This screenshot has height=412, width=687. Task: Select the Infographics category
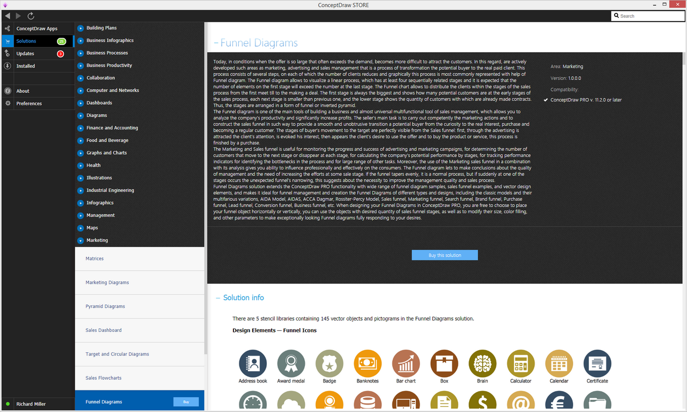click(100, 203)
